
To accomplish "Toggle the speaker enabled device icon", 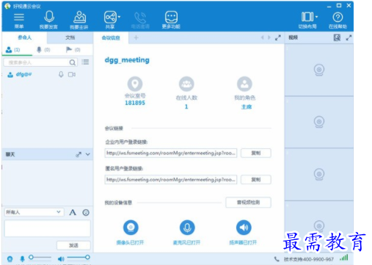I will [244, 228].
